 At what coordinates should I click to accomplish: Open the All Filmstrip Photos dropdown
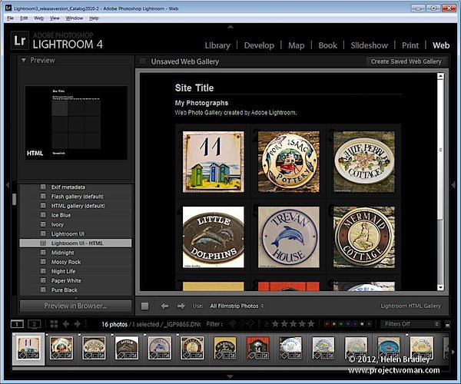(x=237, y=306)
